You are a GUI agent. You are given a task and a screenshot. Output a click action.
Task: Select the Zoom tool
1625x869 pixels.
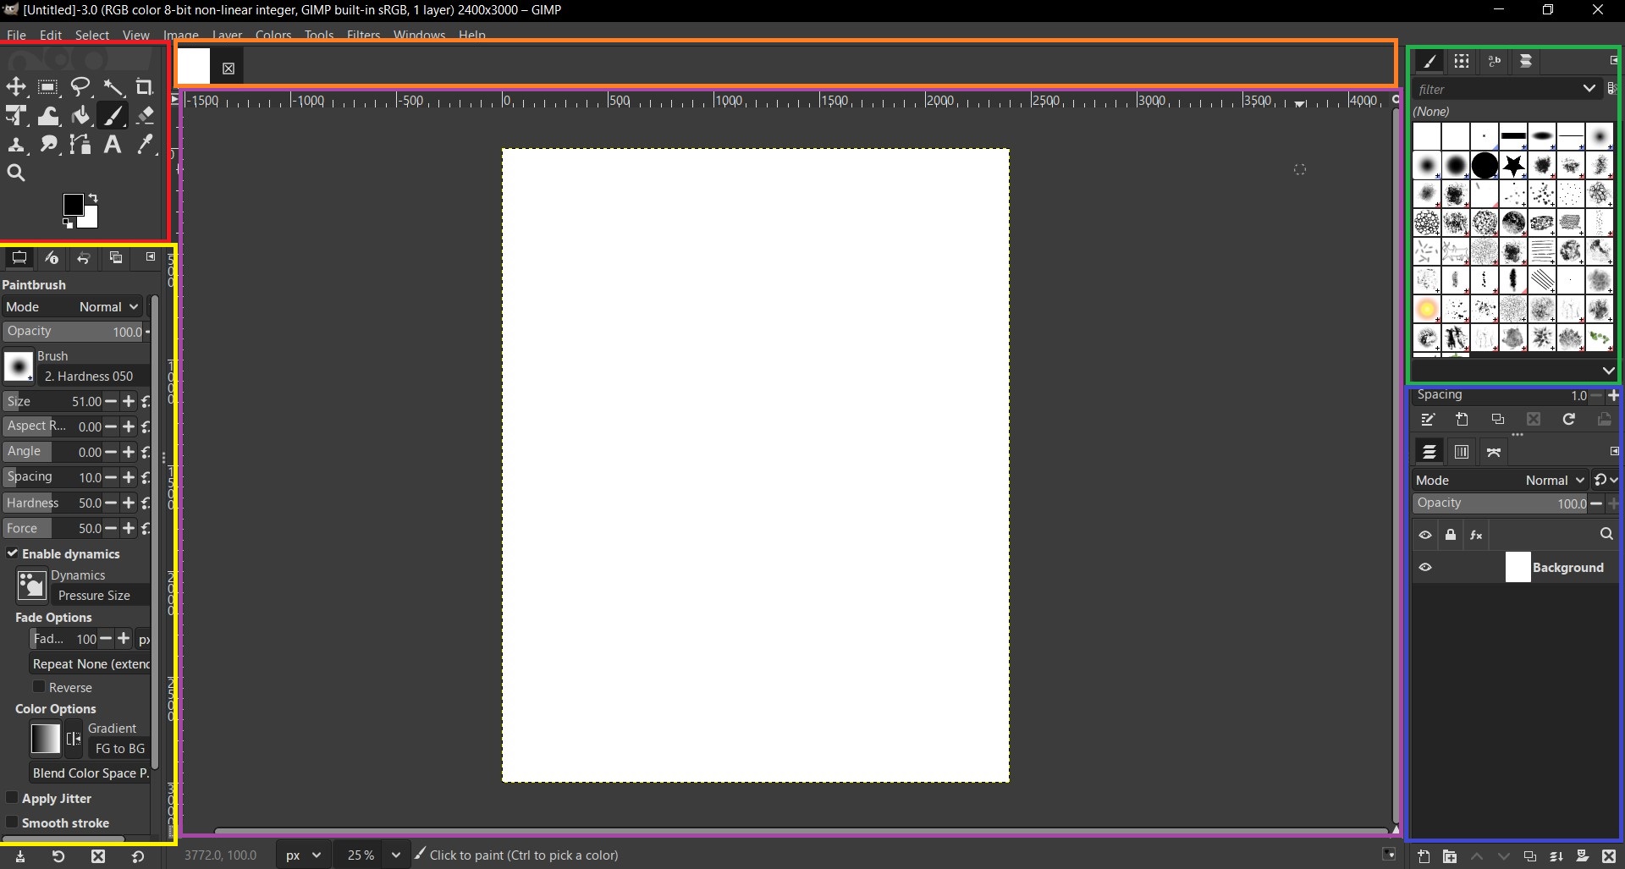point(16,173)
